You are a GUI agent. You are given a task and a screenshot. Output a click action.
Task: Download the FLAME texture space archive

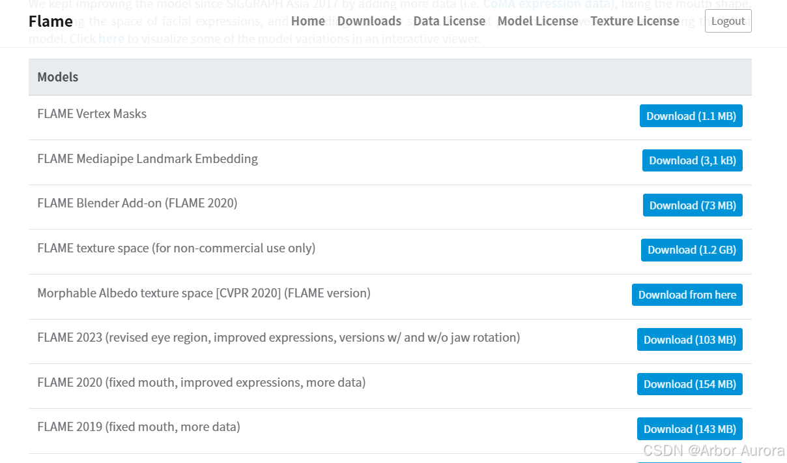[x=691, y=250]
